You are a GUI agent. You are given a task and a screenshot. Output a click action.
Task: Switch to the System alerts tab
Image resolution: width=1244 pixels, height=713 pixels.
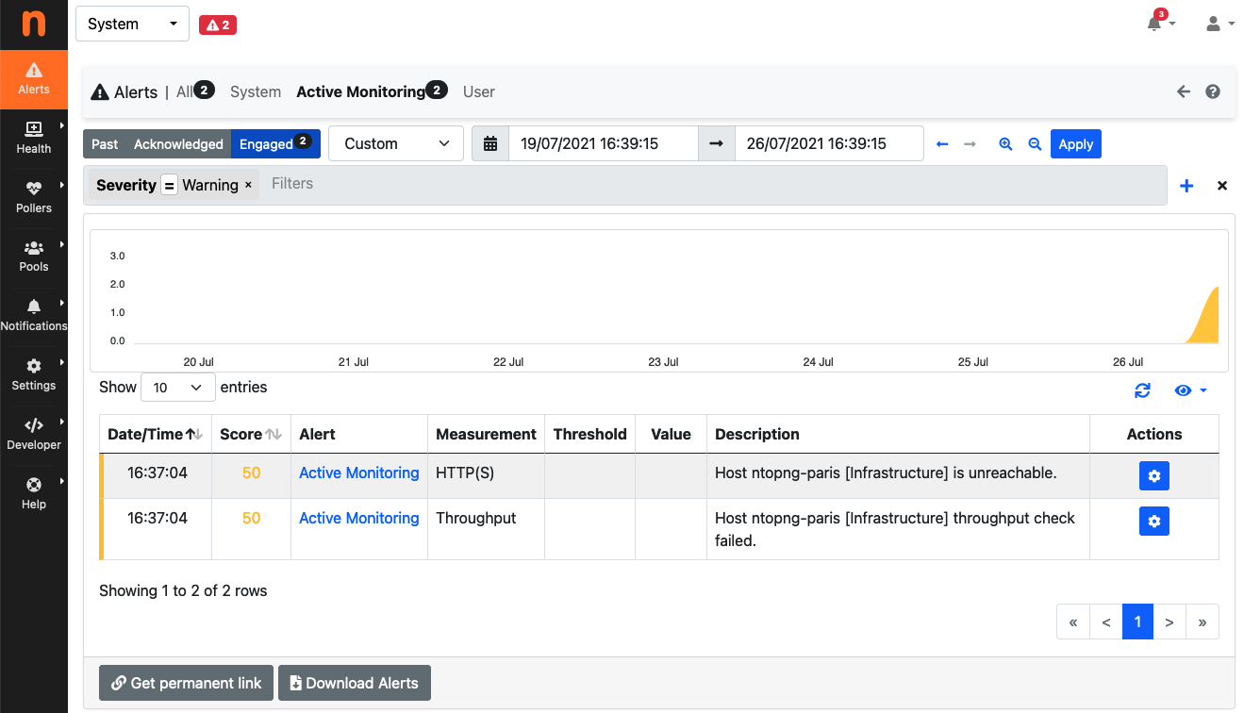click(x=256, y=91)
